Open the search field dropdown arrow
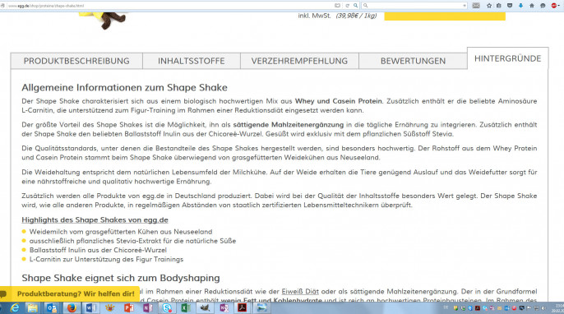The height and width of the screenshot is (314, 564). (x=464, y=6)
